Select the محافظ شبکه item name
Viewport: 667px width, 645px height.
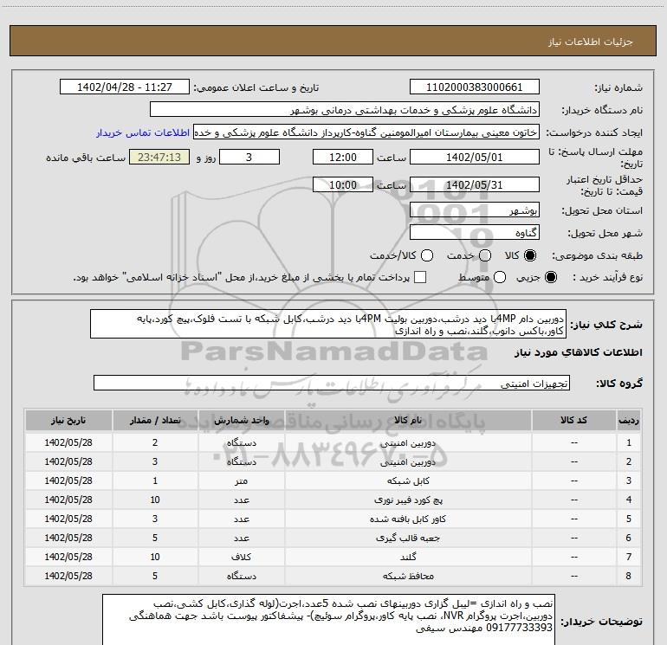coord(408,576)
